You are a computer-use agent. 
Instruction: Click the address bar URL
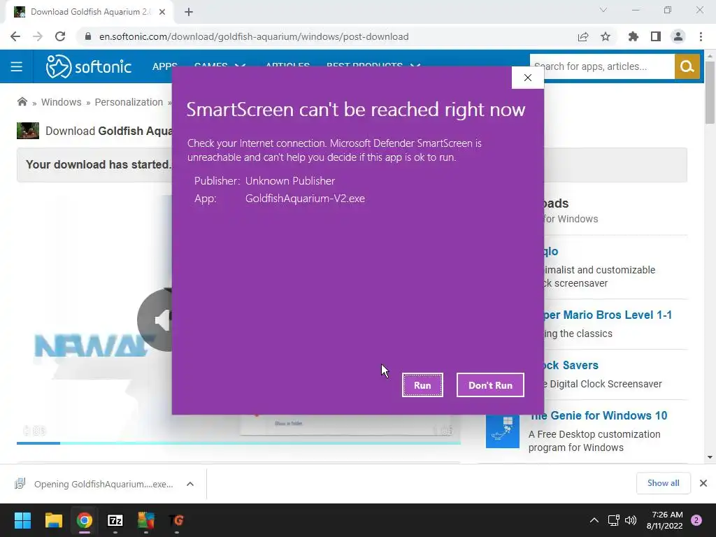click(x=254, y=36)
